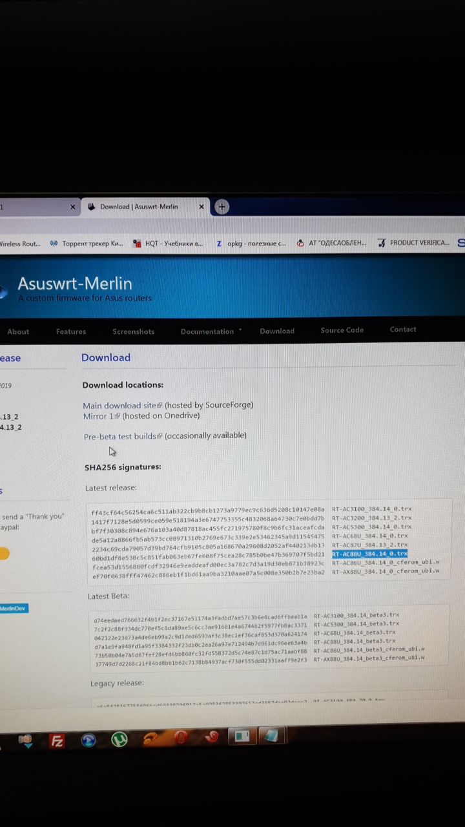Click RT-AX88U_384.14_0_cferom_ubi.w filename

(x=386, y=571)
